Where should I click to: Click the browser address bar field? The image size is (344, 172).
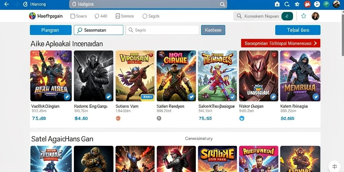coord(148,4)
